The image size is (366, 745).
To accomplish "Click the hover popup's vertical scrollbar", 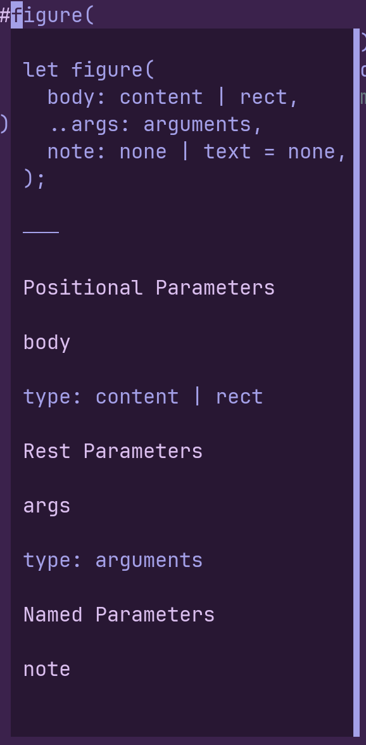I will 357,382.
